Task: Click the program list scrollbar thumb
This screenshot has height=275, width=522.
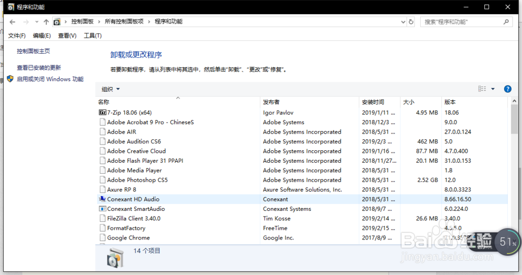Action: 514,119
